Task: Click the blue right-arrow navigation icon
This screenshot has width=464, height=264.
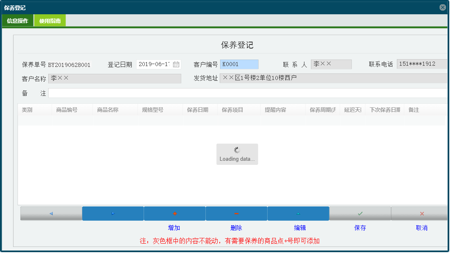Action: coord(113,213)
